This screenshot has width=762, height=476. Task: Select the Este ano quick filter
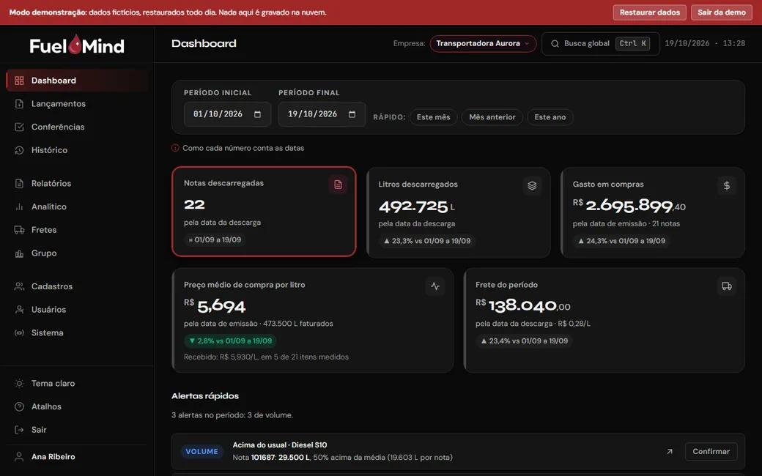[x=550, y=117]
